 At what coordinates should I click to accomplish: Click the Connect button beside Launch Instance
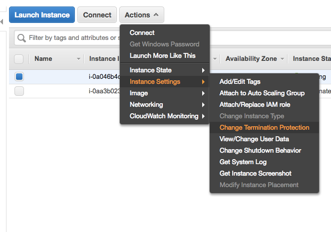[x=97, y=15]
